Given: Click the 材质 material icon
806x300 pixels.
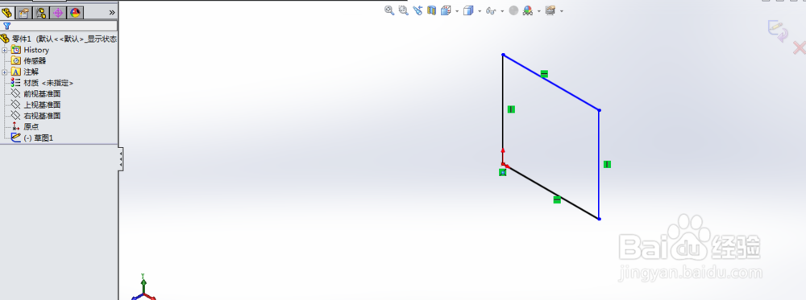Looking at the screenshot, I should pos(15,83).
